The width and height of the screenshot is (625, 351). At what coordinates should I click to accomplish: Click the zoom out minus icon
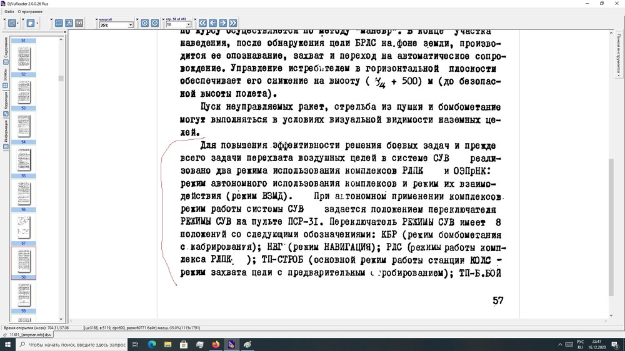pyautogui.click(x=155, y=23)
